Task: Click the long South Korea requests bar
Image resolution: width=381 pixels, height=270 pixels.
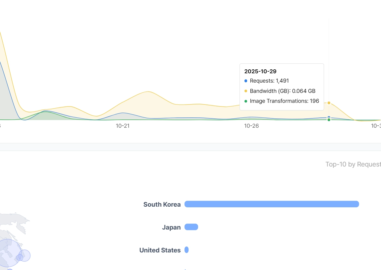Action: (272, 204)
